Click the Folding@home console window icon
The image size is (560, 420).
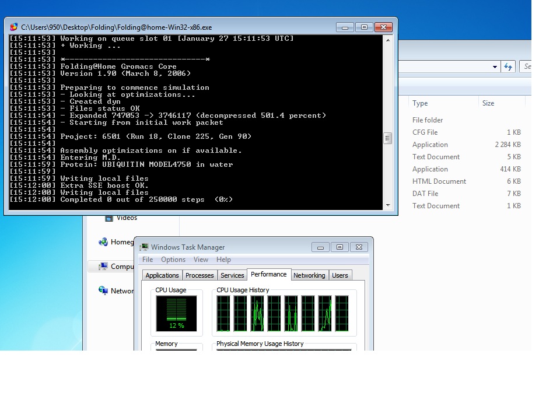coord(14,27)
